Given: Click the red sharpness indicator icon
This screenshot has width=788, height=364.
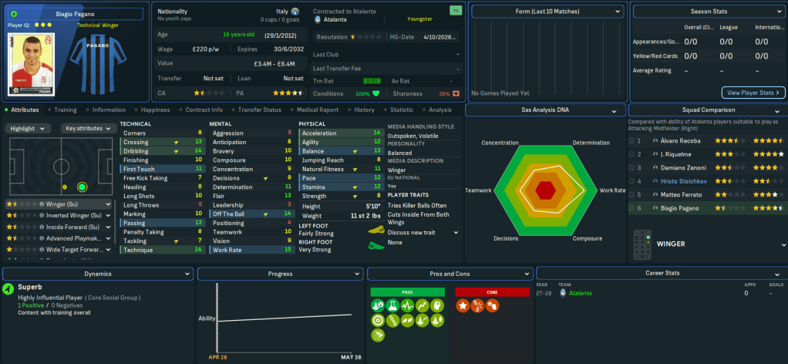Looking at the screenshot, I should 456,94.
